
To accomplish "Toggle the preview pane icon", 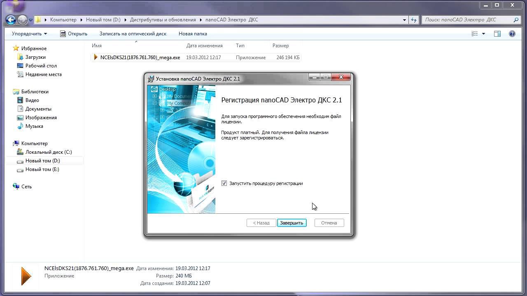I will [497, 34].
